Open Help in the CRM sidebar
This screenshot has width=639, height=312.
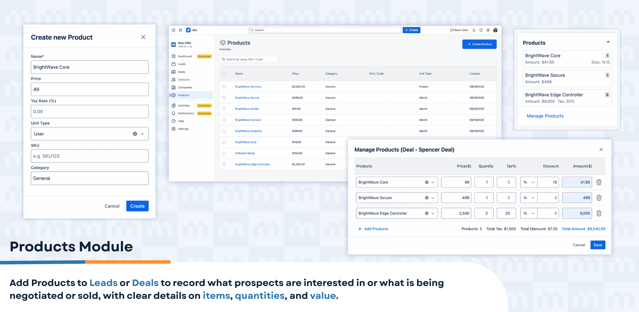(181, 121)
